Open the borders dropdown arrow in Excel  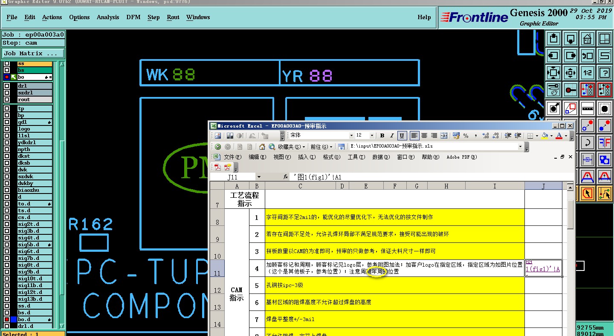[536, 136]
